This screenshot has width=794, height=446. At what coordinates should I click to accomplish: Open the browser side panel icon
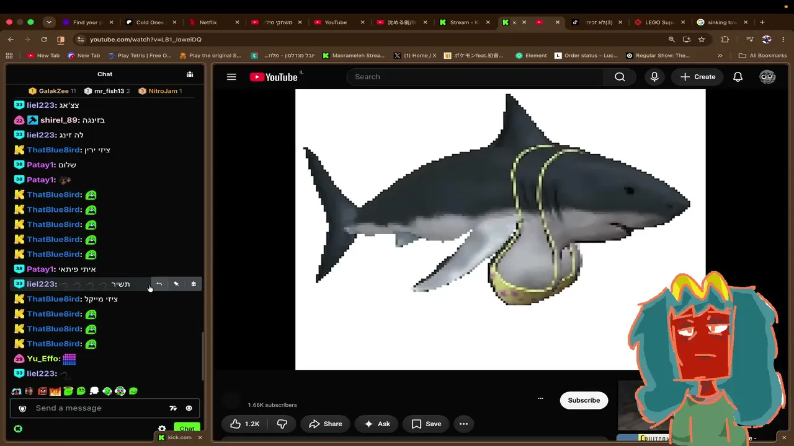point(61,39)
